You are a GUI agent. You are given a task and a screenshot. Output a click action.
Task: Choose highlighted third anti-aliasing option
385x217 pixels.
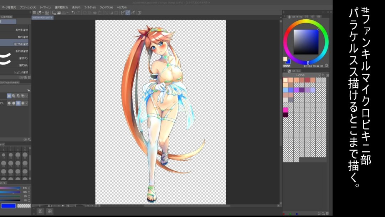point(18,103)
